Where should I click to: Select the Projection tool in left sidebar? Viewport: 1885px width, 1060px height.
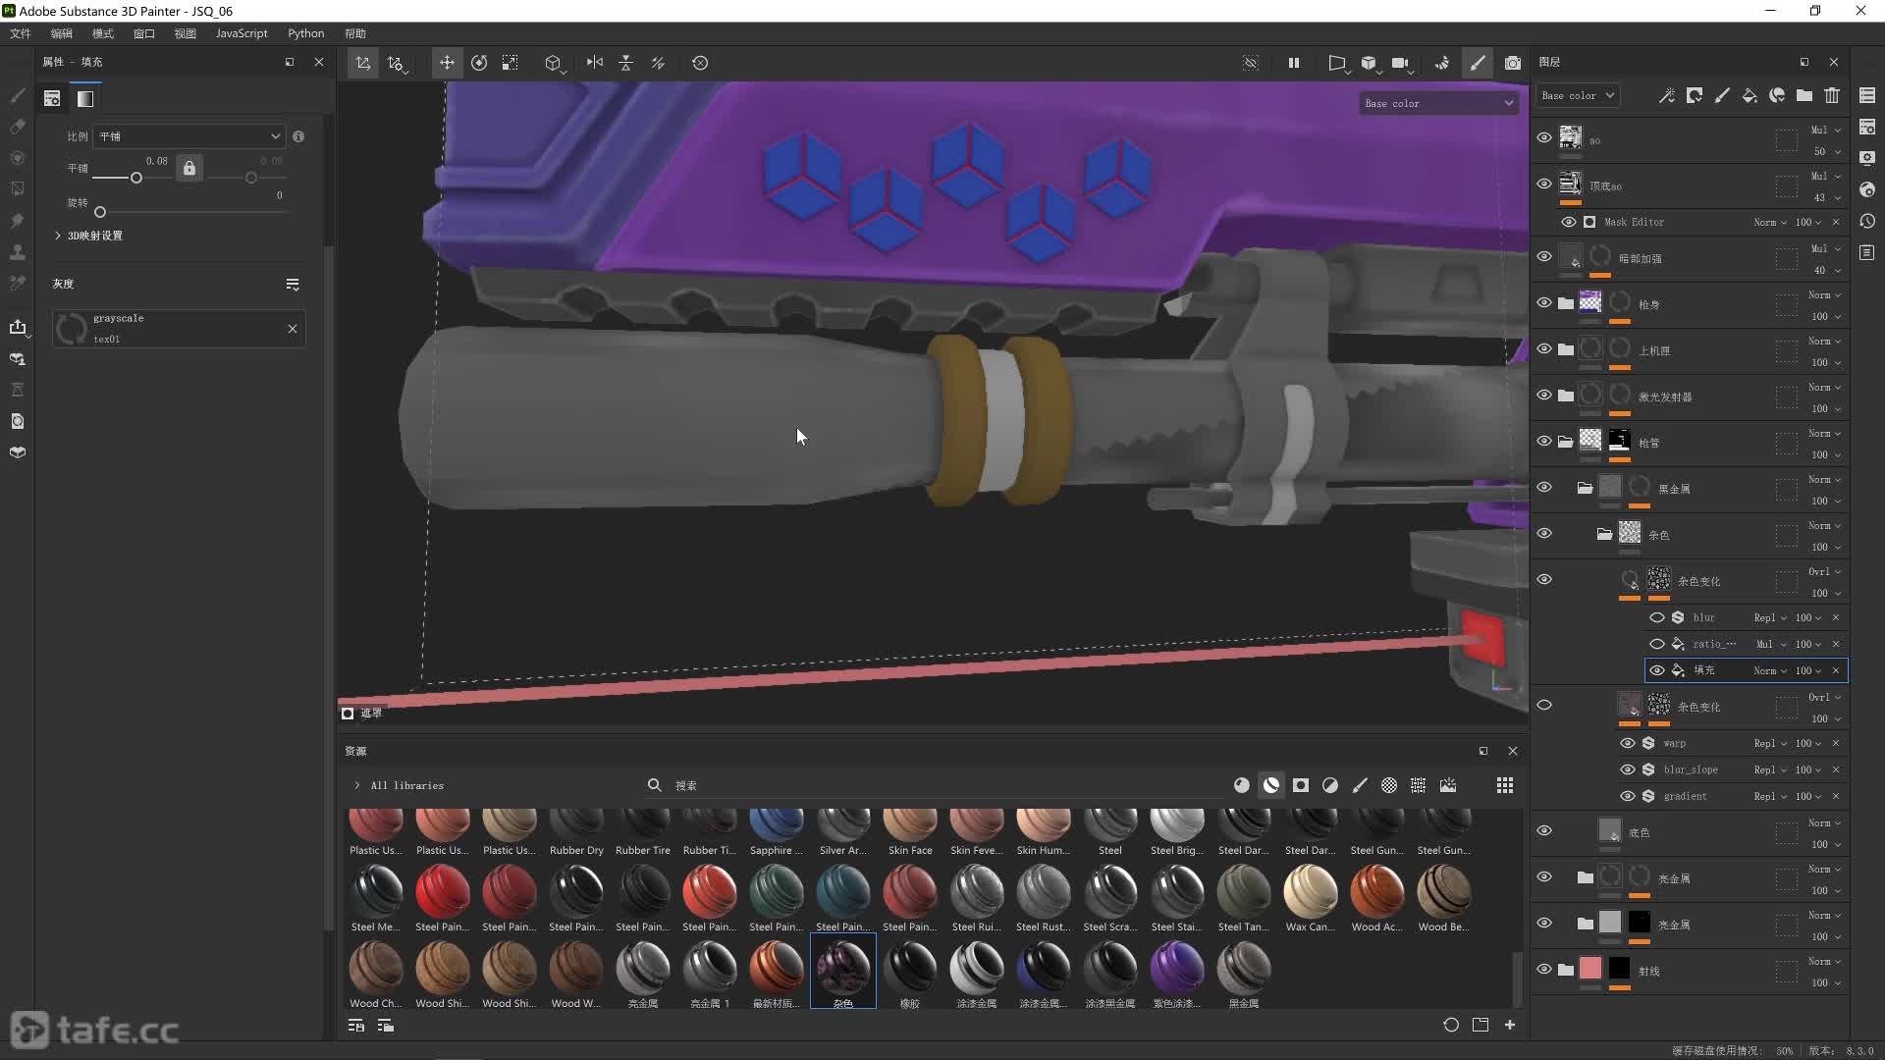17,158
